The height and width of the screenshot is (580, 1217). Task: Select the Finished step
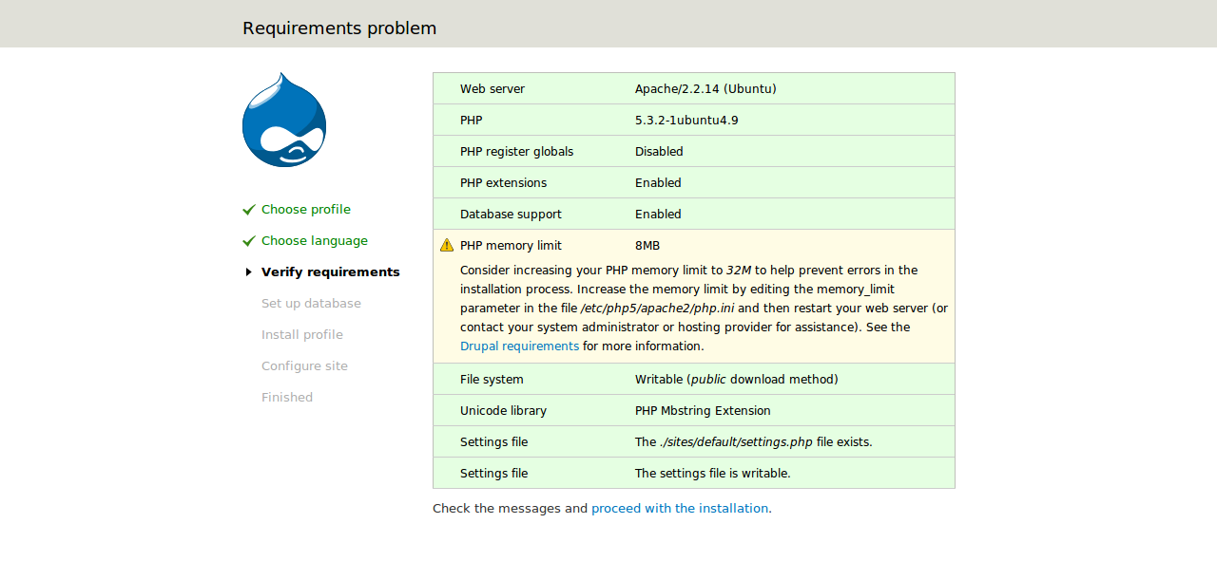click(287, 398)
